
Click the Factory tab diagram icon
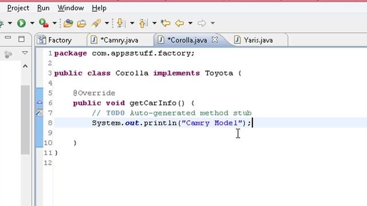[41, 39]
